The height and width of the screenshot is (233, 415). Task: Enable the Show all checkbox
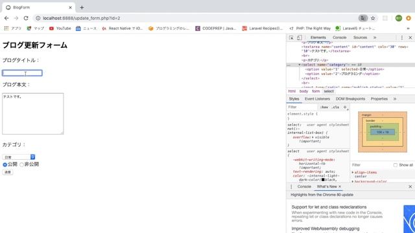coord(395,165)
